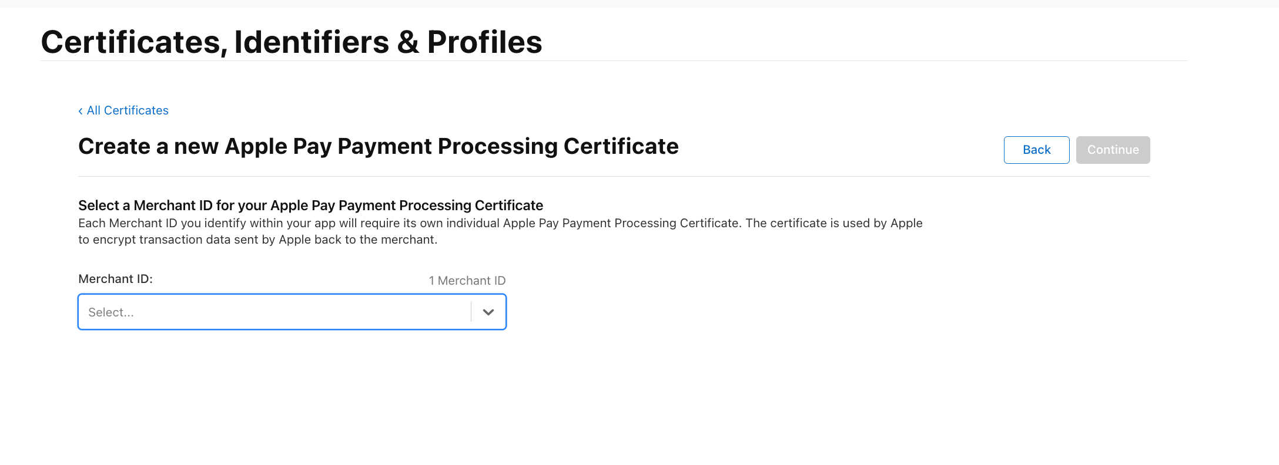Click the word Identifiers in the page title
The height and width of the screenshot is (465, 1279).
[312, 42]
